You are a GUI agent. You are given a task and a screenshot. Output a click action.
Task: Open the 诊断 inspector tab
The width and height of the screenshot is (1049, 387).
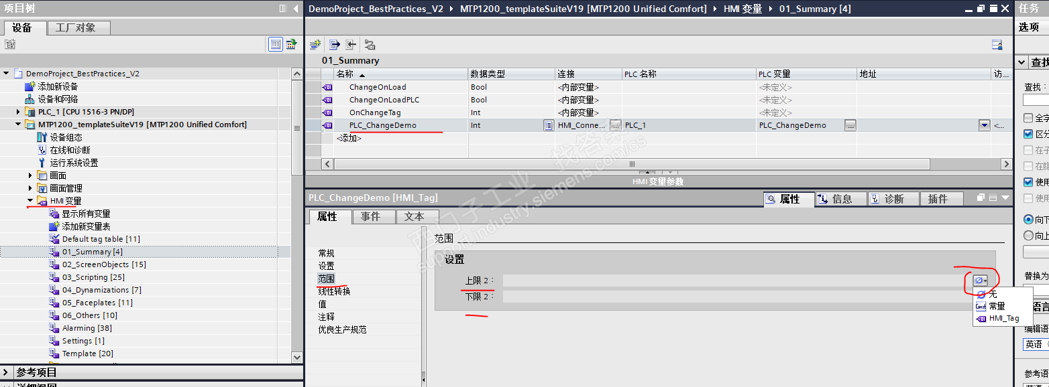click(x=893, y=199)
